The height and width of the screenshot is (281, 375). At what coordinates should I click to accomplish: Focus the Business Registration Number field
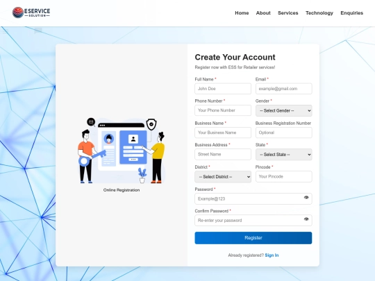[x=283, y=133]
